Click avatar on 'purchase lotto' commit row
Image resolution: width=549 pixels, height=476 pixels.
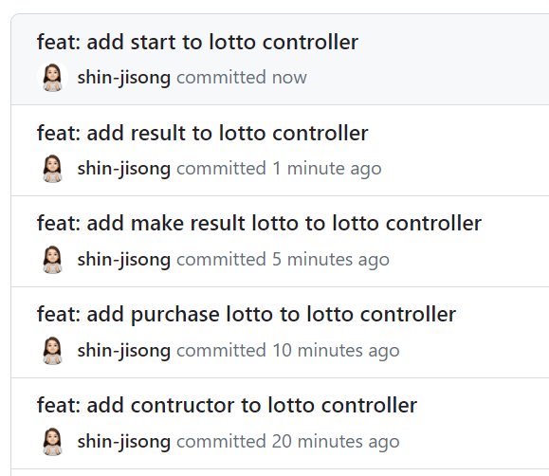tap(52, 351)
